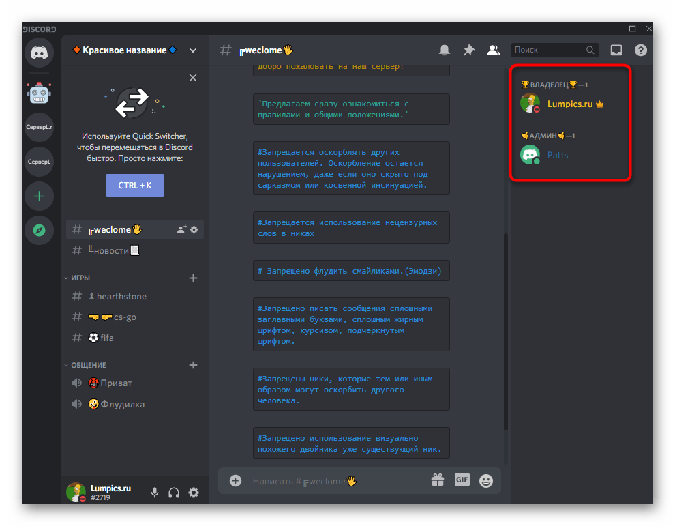This screenshot has width=675, height=526.
Task: Click the Add a Server plus icon
Action: click(39, 196)
